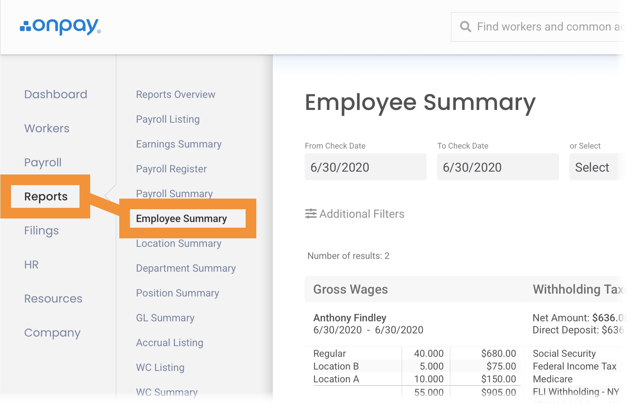Select Payroll in the main navigation
629x405 pixels.
43,162
